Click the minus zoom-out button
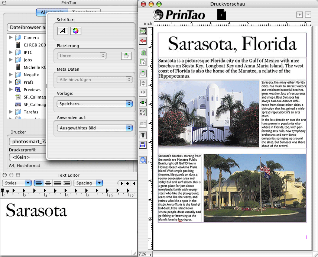Viewport: 318px width, 257px height. [308, 15]
